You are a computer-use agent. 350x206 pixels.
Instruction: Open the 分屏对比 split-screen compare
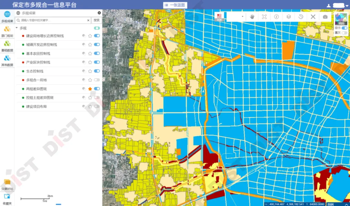tap(7, 184)
